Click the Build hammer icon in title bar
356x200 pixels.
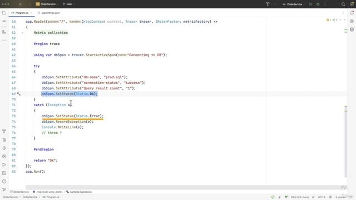coord(268,4)
